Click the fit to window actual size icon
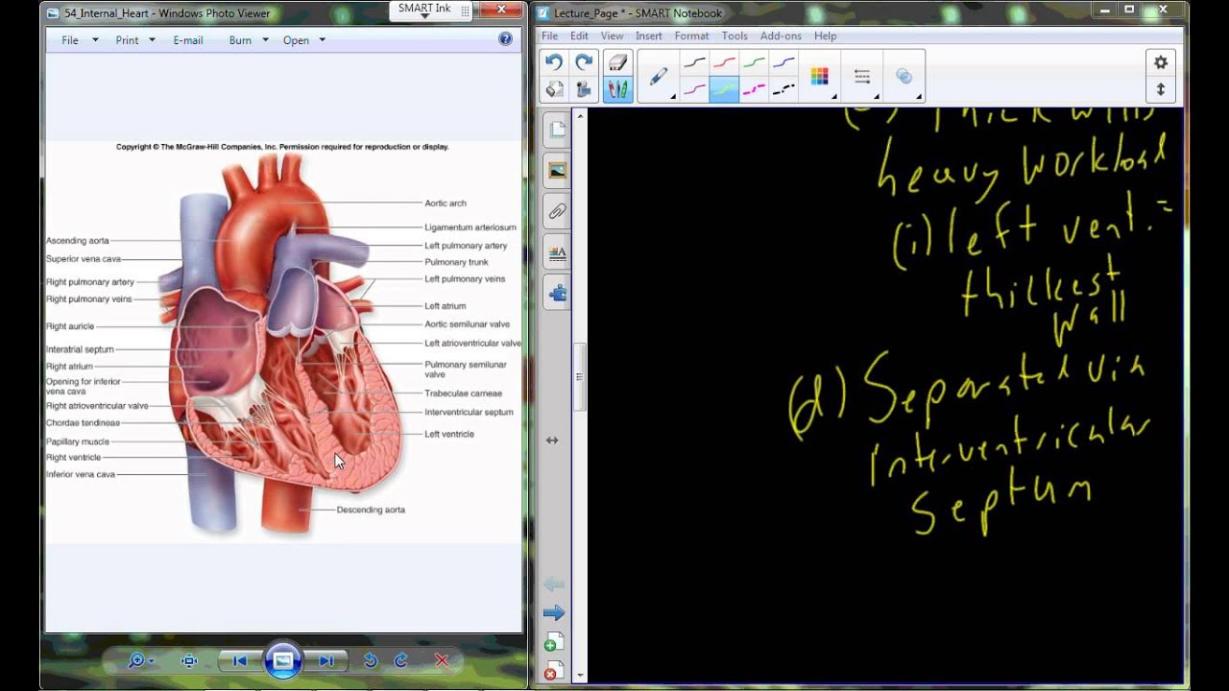 (x=189, y=660)
